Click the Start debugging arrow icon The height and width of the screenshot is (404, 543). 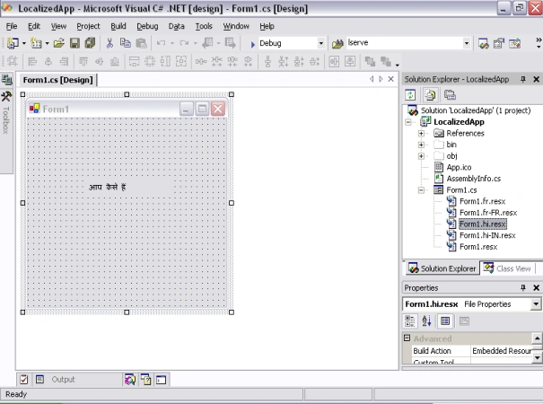(x=252, y=44)
